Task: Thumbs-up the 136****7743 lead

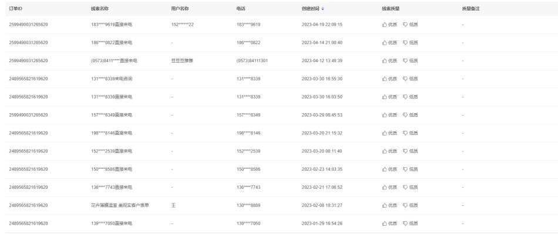Action: coord(389,188)
